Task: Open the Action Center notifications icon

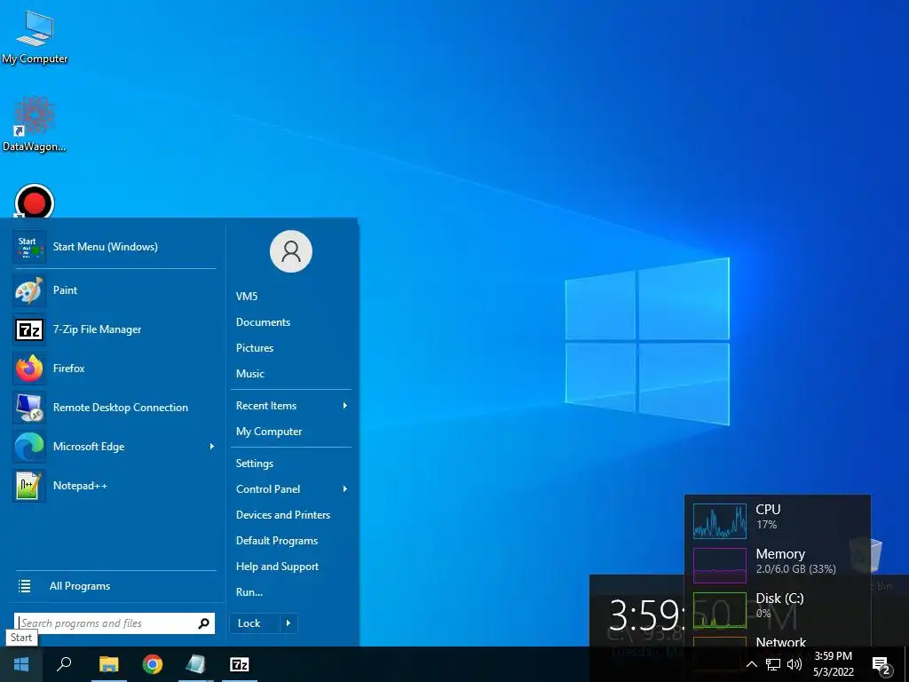Action: (x=881, y=666)
